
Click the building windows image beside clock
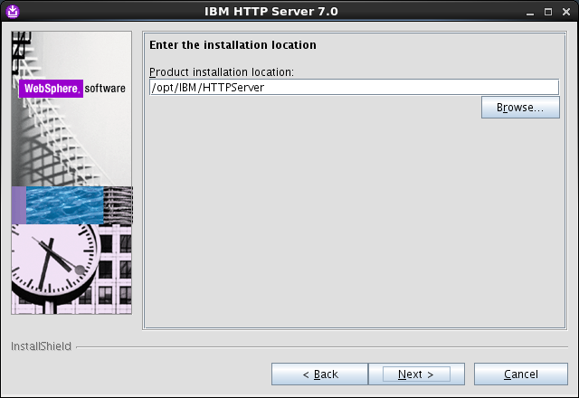click(x=115, y=270)
